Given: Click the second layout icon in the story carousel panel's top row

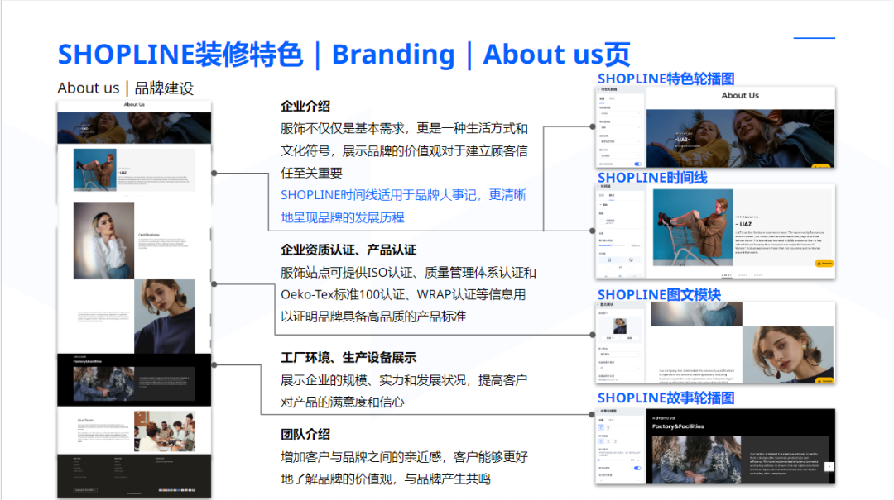Looking at the screenshot, I should [x=608, y=427].
